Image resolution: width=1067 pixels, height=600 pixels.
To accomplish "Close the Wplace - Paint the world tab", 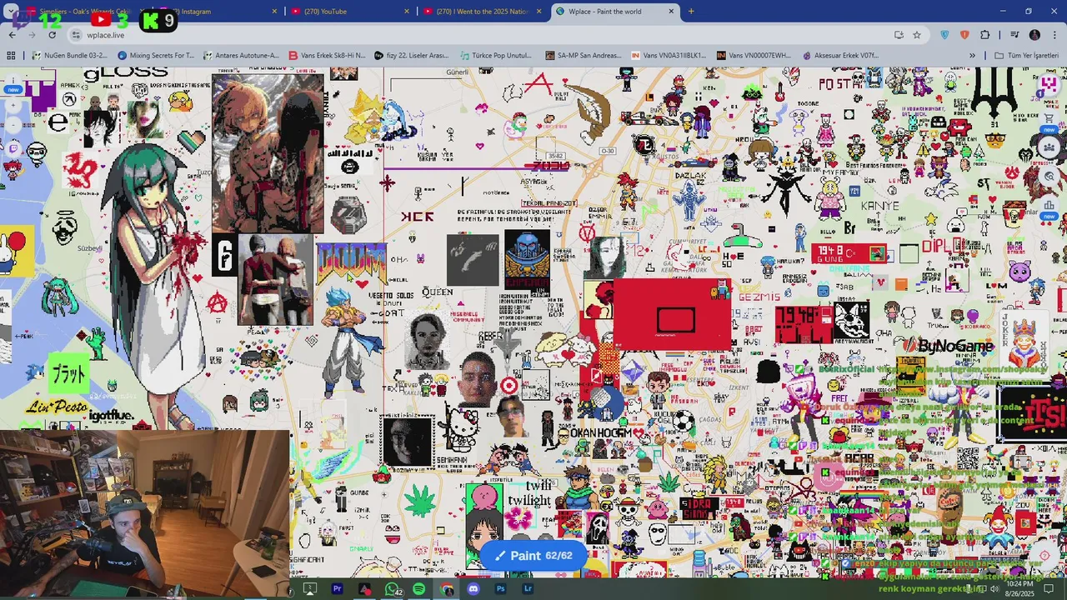I will click(671, 12).
